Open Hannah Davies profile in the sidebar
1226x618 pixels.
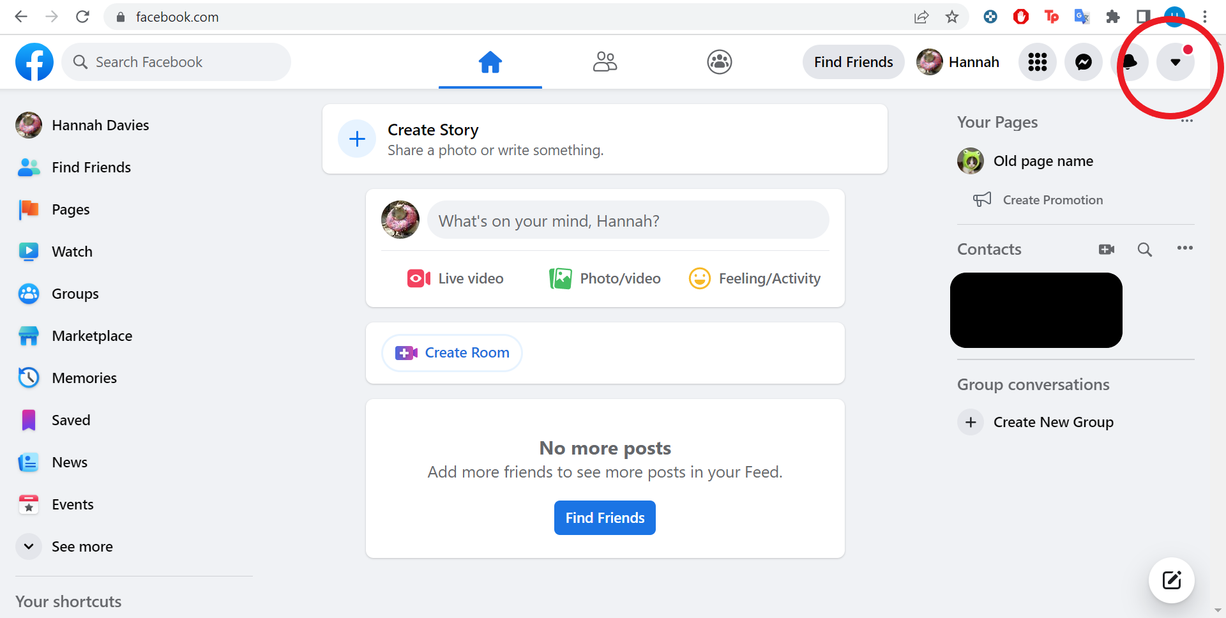click(x=83, y=125)
